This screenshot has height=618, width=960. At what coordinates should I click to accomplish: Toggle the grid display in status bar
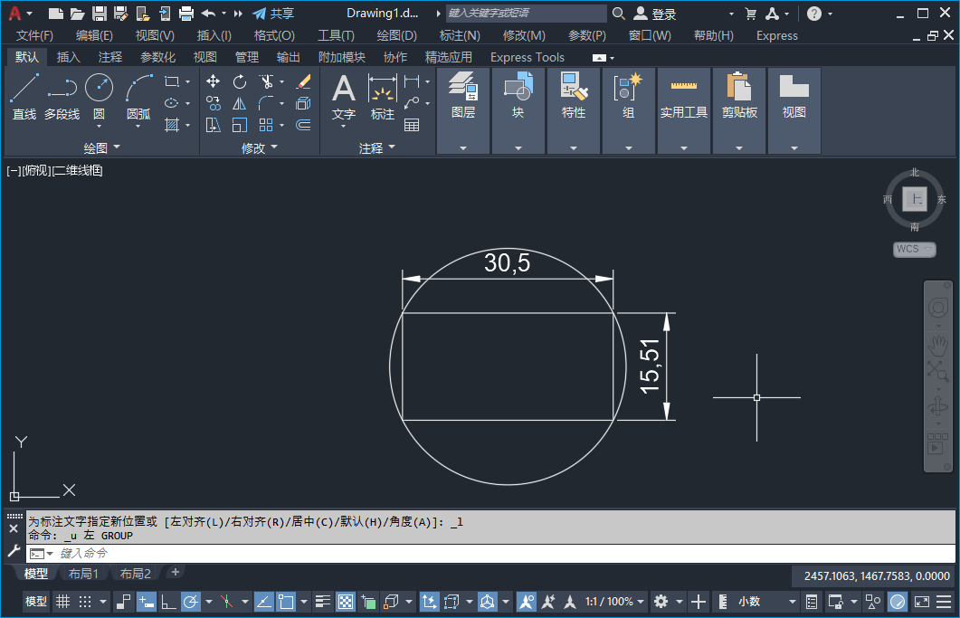pyautogui.click(x=62, y=602)
